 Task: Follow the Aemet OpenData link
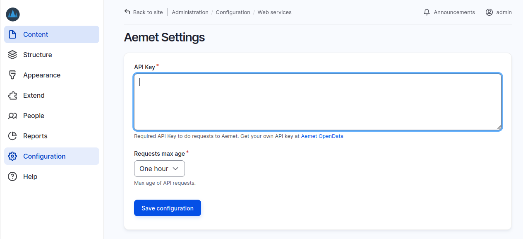[x=322, y=136]
